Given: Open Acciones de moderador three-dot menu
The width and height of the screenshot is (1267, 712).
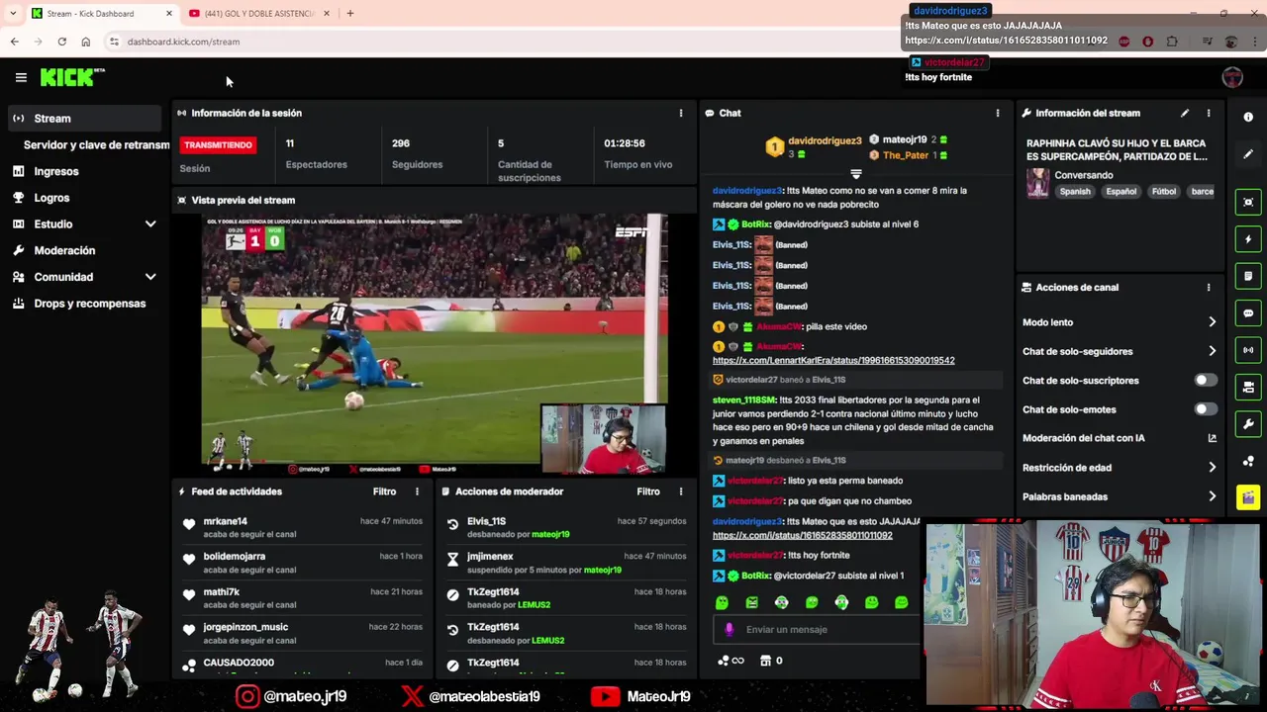Looking at the screenshot, I should [x=681, y=491].
